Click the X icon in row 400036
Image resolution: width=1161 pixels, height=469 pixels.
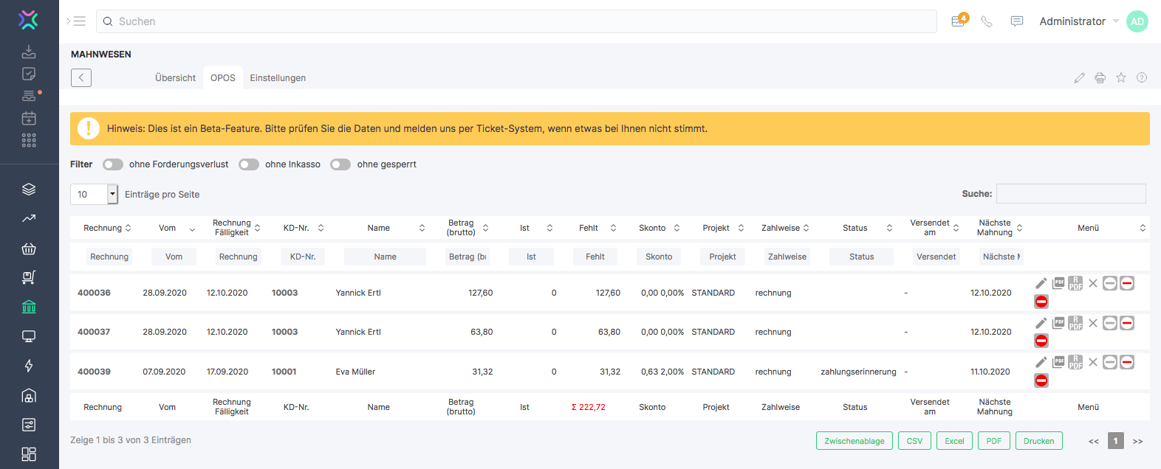click(x=1093, y=284)
